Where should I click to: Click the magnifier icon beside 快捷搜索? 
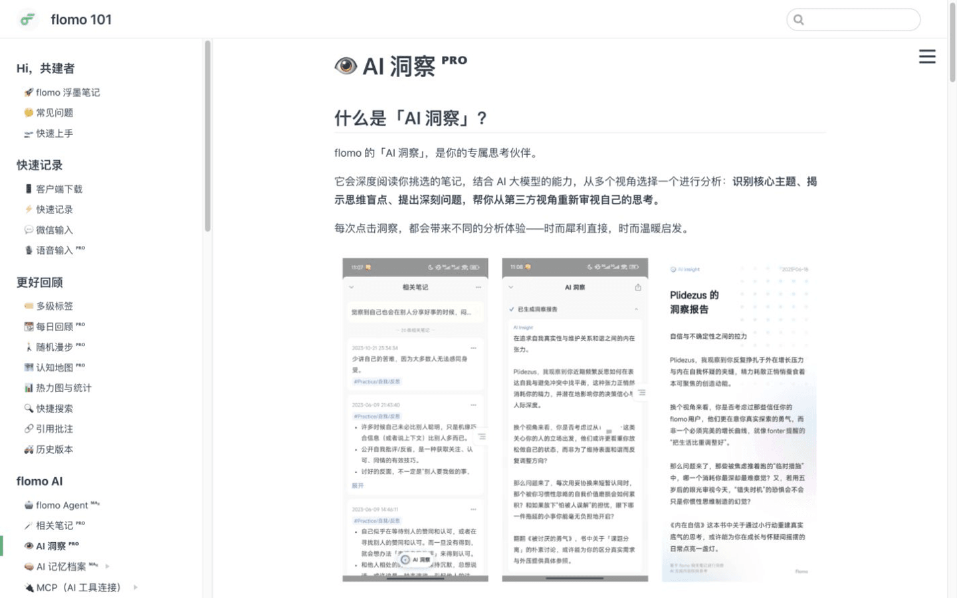pos(29,409)
